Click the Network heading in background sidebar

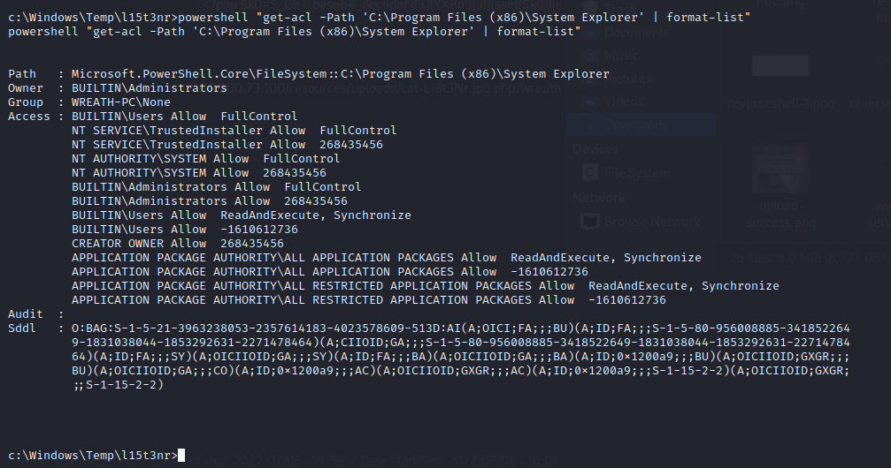[x=599, y=198]
